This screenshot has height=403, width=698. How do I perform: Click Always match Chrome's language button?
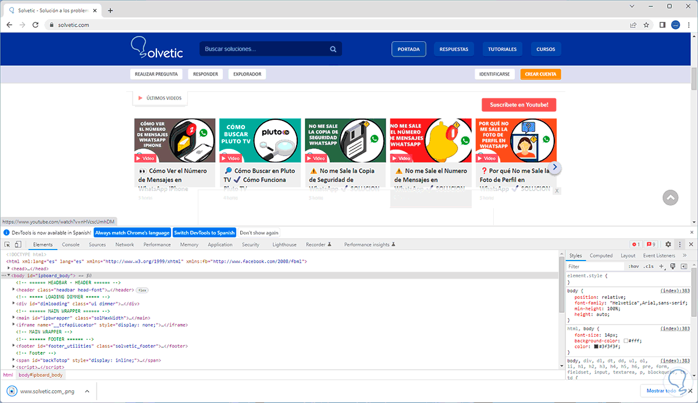pyautogui.click(x=132, y=232)
